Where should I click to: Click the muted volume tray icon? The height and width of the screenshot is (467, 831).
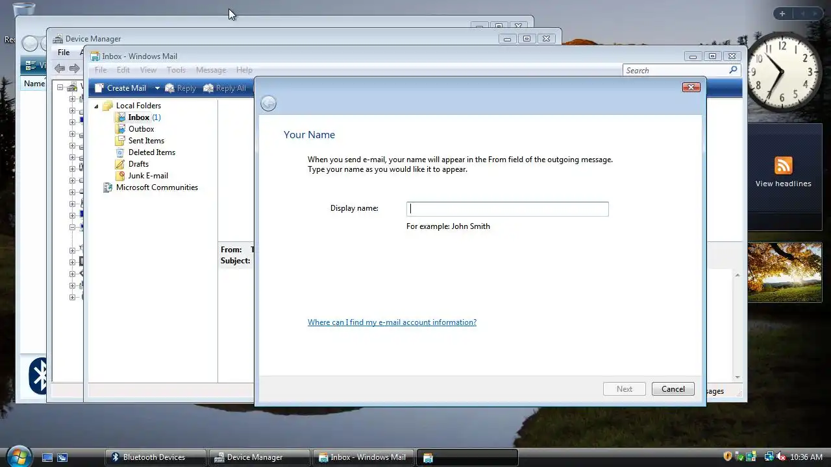[x=781, y=457]
